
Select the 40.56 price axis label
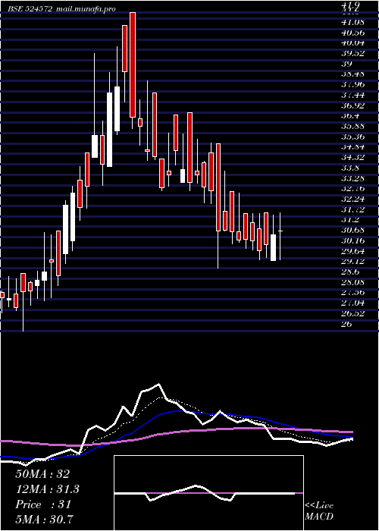352,33
